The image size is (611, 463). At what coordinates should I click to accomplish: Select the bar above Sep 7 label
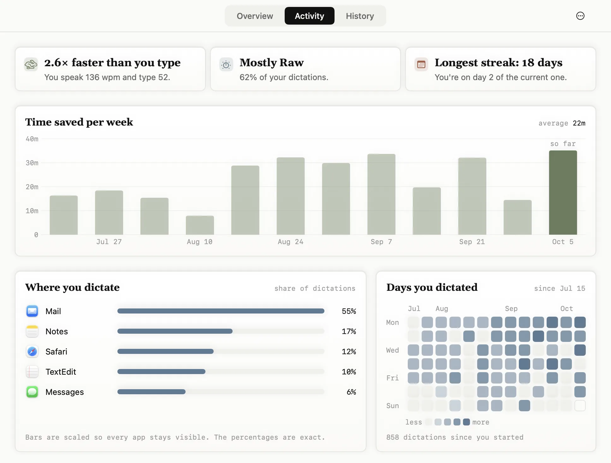(381, 194)
